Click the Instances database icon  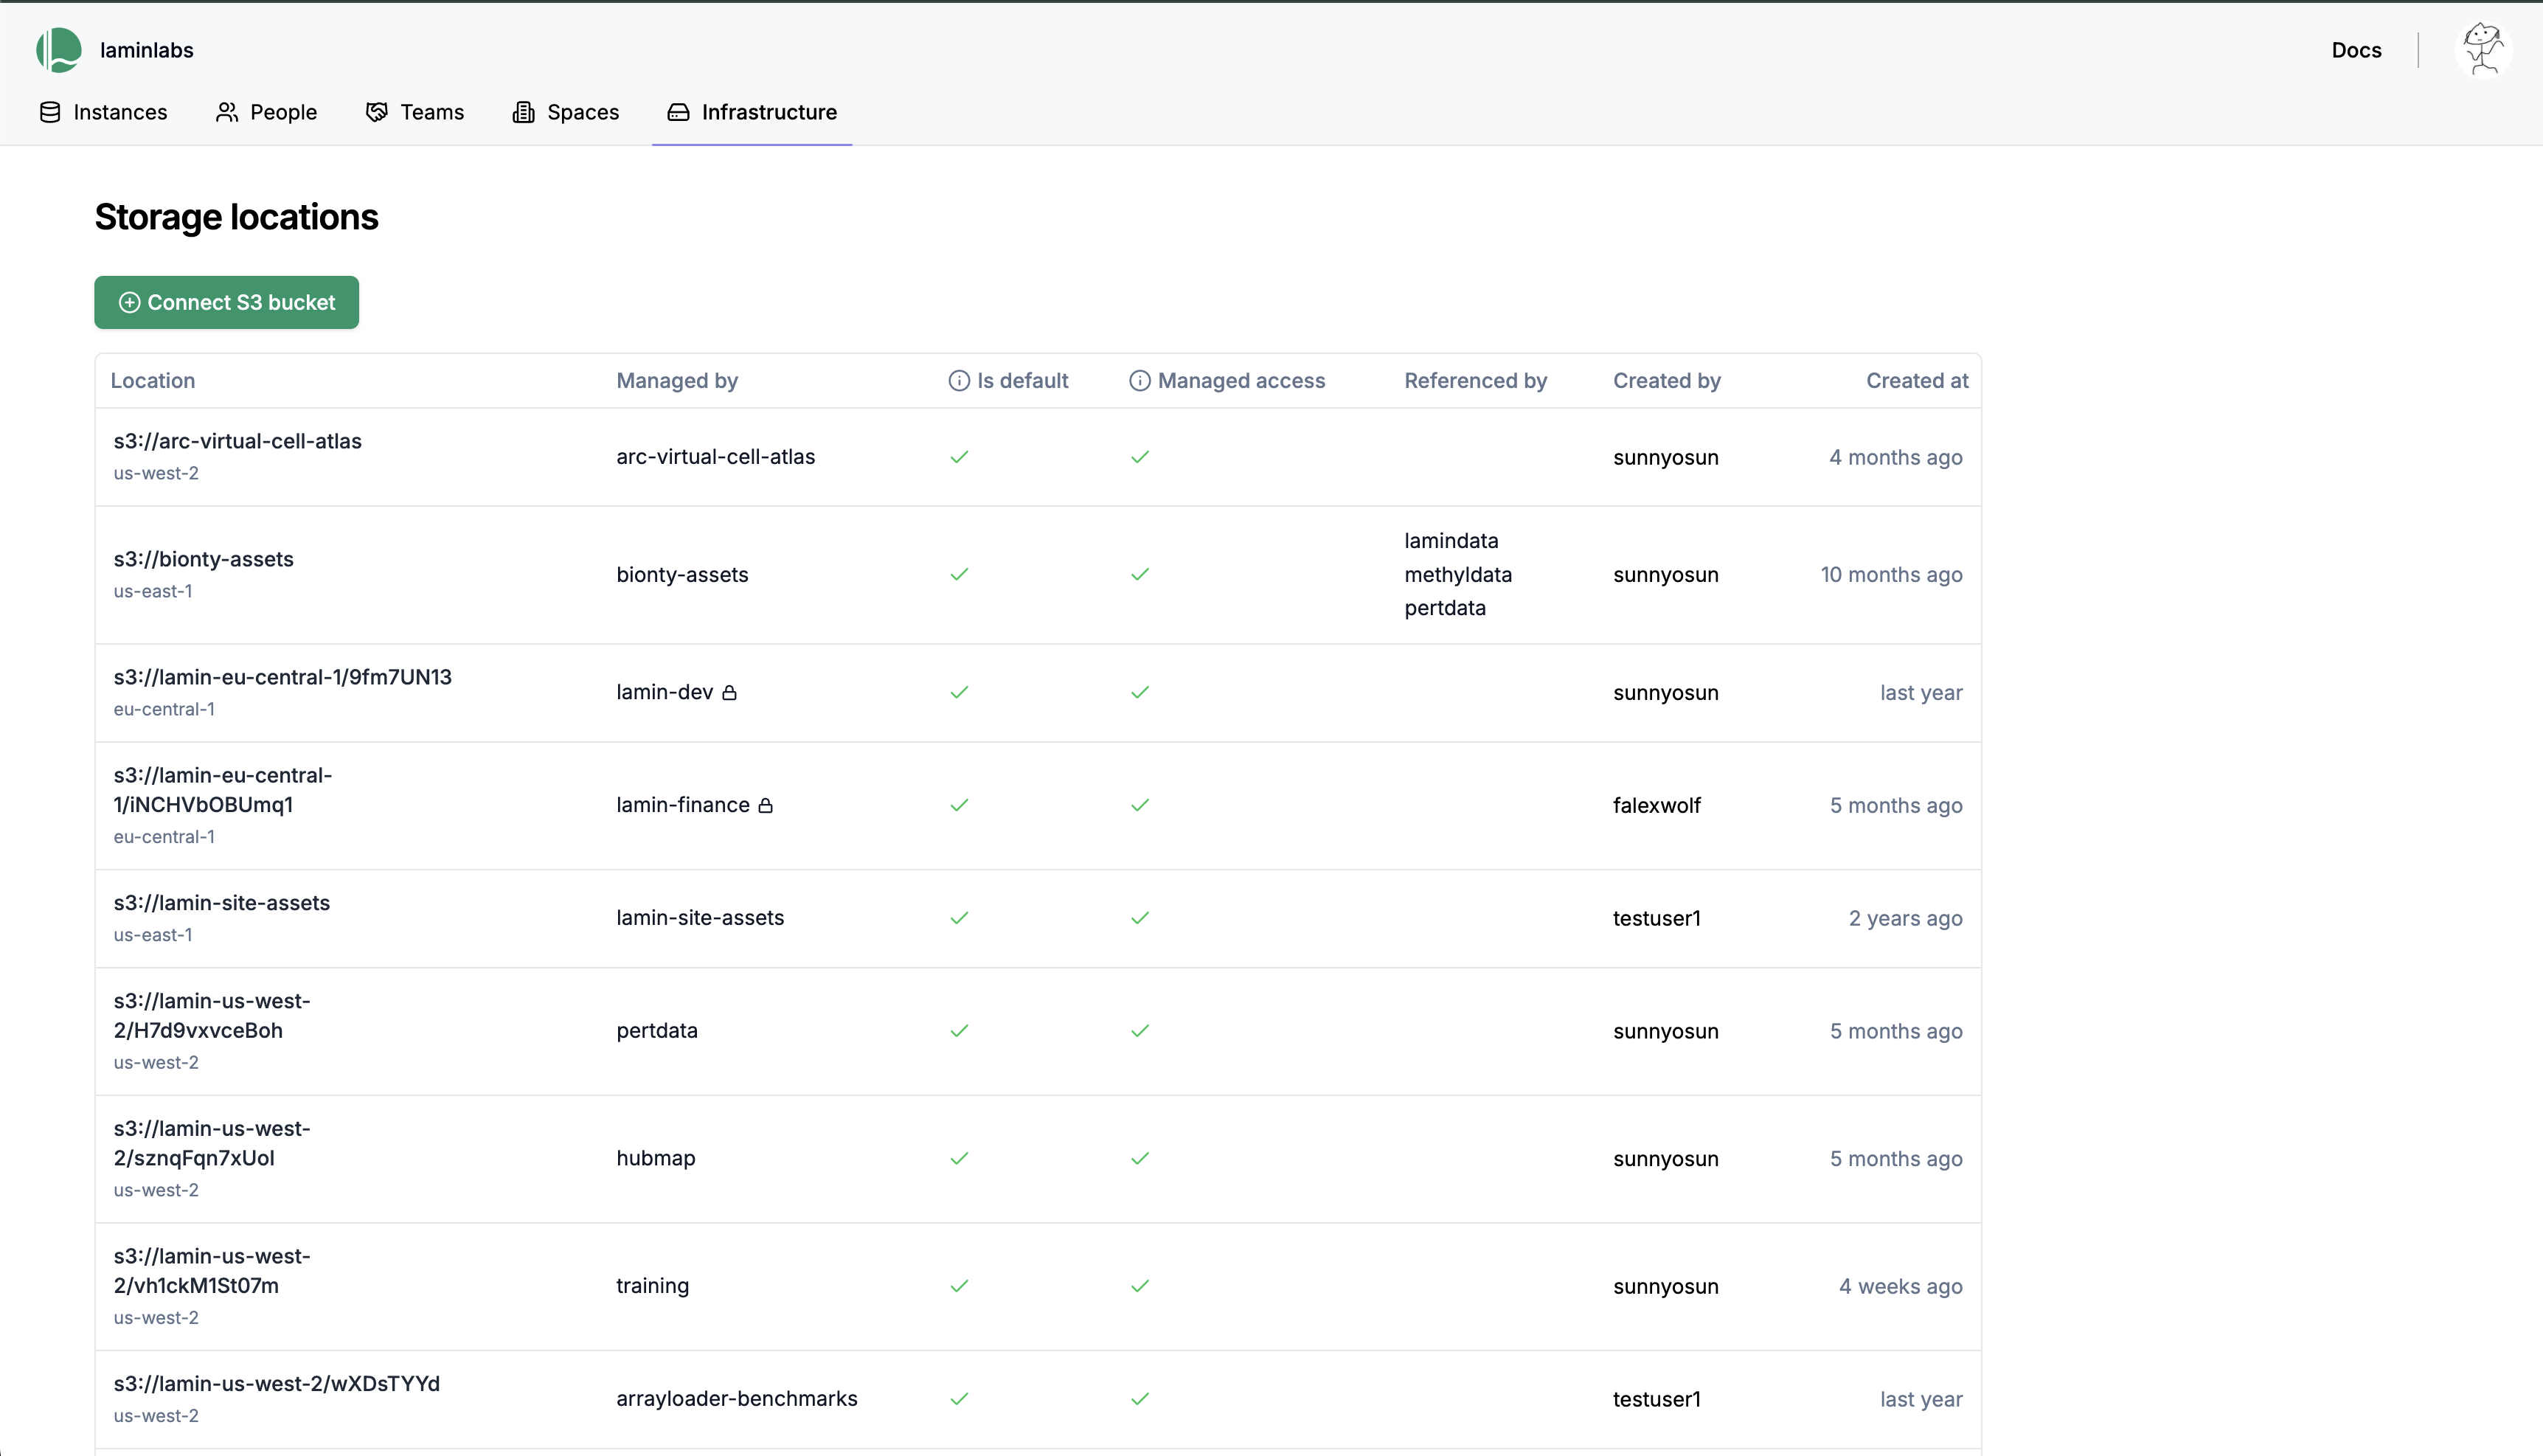50,112
